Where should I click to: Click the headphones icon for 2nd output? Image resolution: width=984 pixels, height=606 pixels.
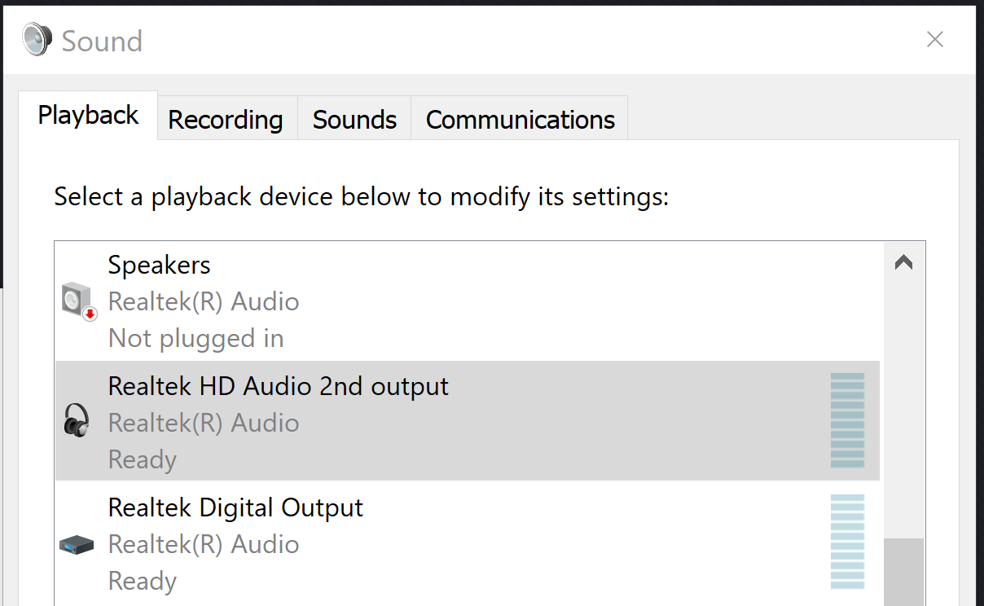(x=77, y=422)
